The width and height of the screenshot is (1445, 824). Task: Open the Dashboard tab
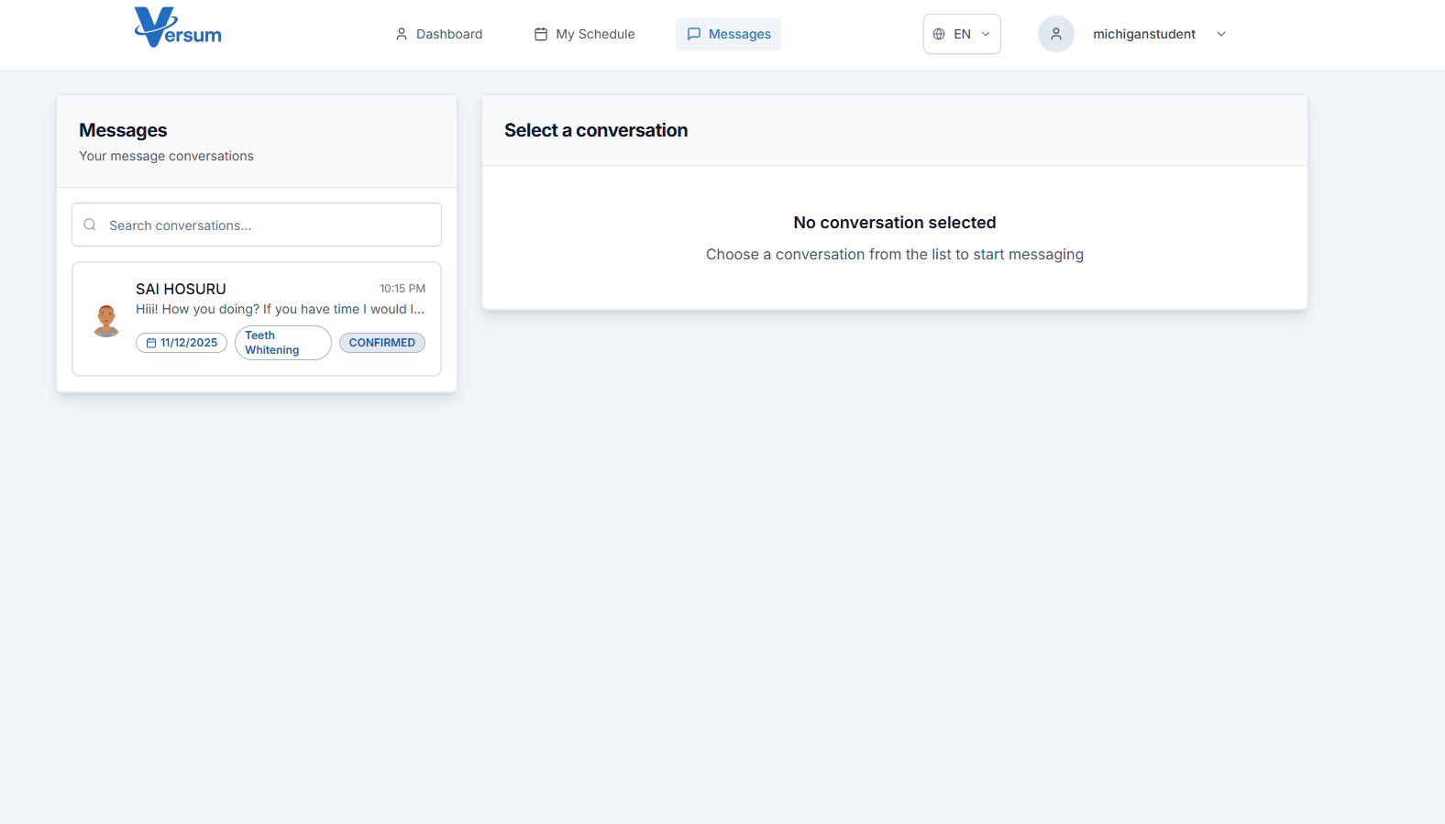click(x=438, y=34)
